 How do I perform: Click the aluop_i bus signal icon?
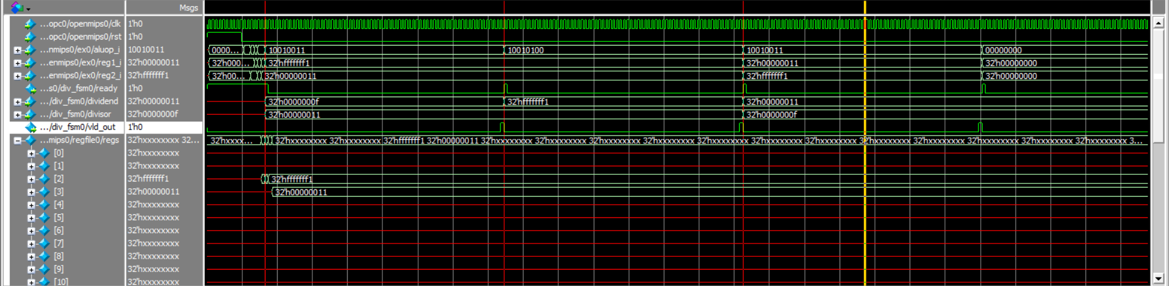tap(30, 50)
